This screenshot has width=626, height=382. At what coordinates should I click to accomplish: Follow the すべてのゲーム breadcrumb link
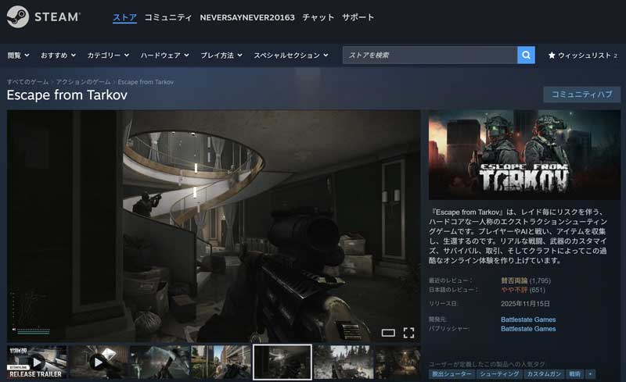pyautogui.click(x=27, y=82)
